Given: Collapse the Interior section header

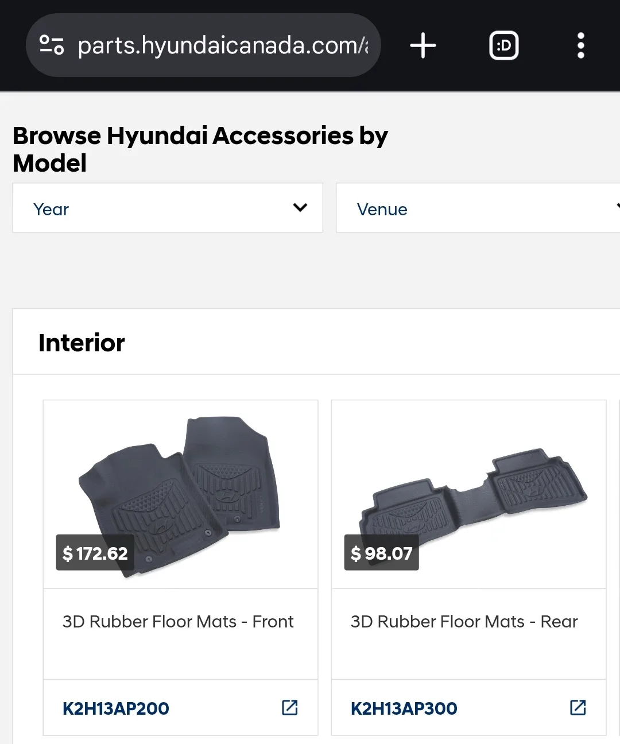Looking at the screenshot, I should 82,342.
